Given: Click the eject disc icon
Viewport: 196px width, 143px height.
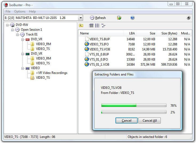Looking at the screenshot, I should 189,18.
